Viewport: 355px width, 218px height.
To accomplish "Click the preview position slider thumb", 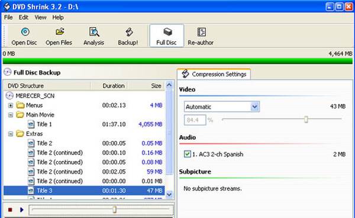I will click(x=115, y=210).
